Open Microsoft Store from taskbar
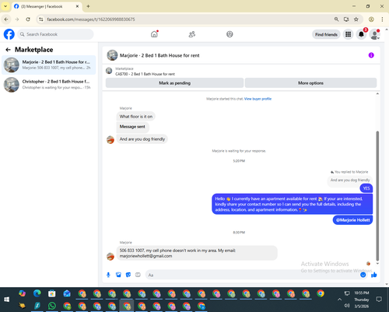This screenshot has width=389, height=312. tap(52, 293)
